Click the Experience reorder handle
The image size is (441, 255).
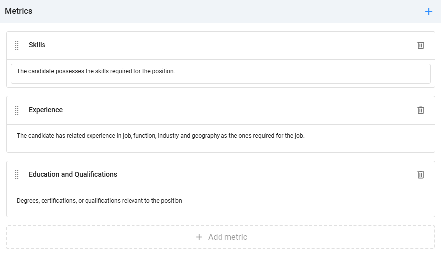pos(17,110)
